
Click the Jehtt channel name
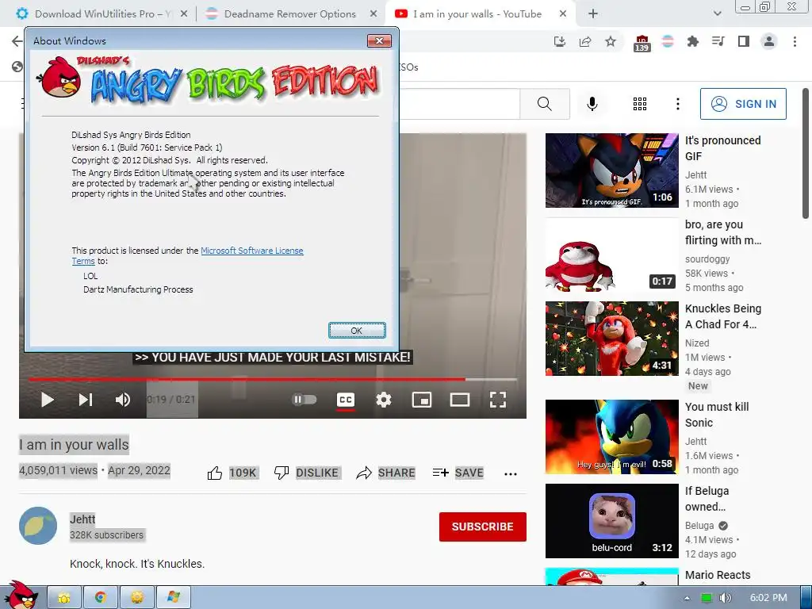pyautogui.click(x=82, y=519)
